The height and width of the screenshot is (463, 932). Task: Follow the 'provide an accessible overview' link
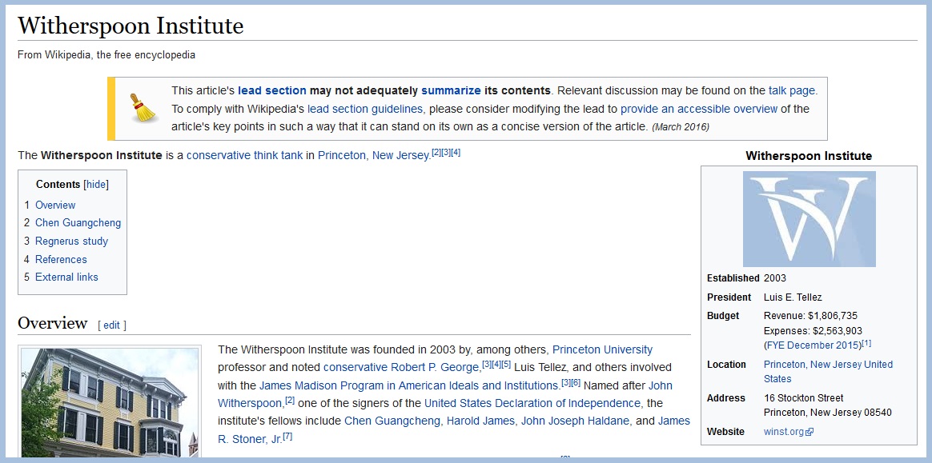pos(699,110)
